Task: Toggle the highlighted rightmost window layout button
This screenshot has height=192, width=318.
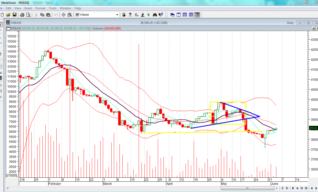Action: click(197, 15)
